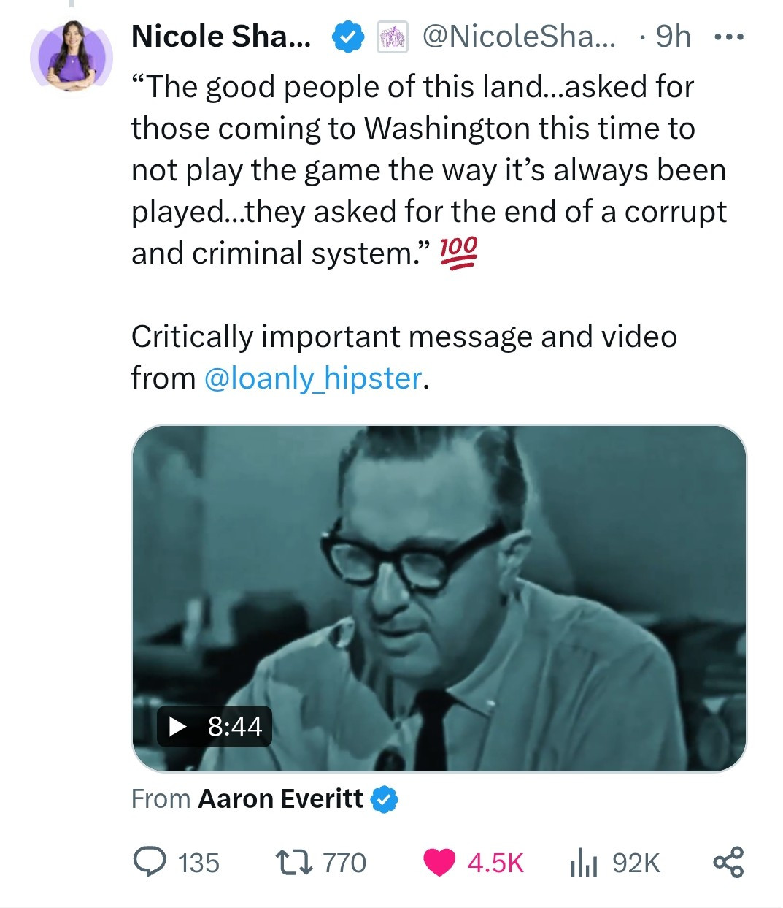
Task: Open Nicole's profile picture avatar
Action: coord(72,56)
